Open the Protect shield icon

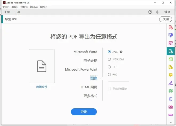[171, 99]
